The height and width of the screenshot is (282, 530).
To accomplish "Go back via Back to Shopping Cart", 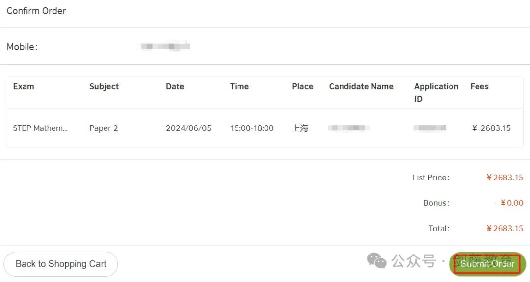I will (61, 264).
